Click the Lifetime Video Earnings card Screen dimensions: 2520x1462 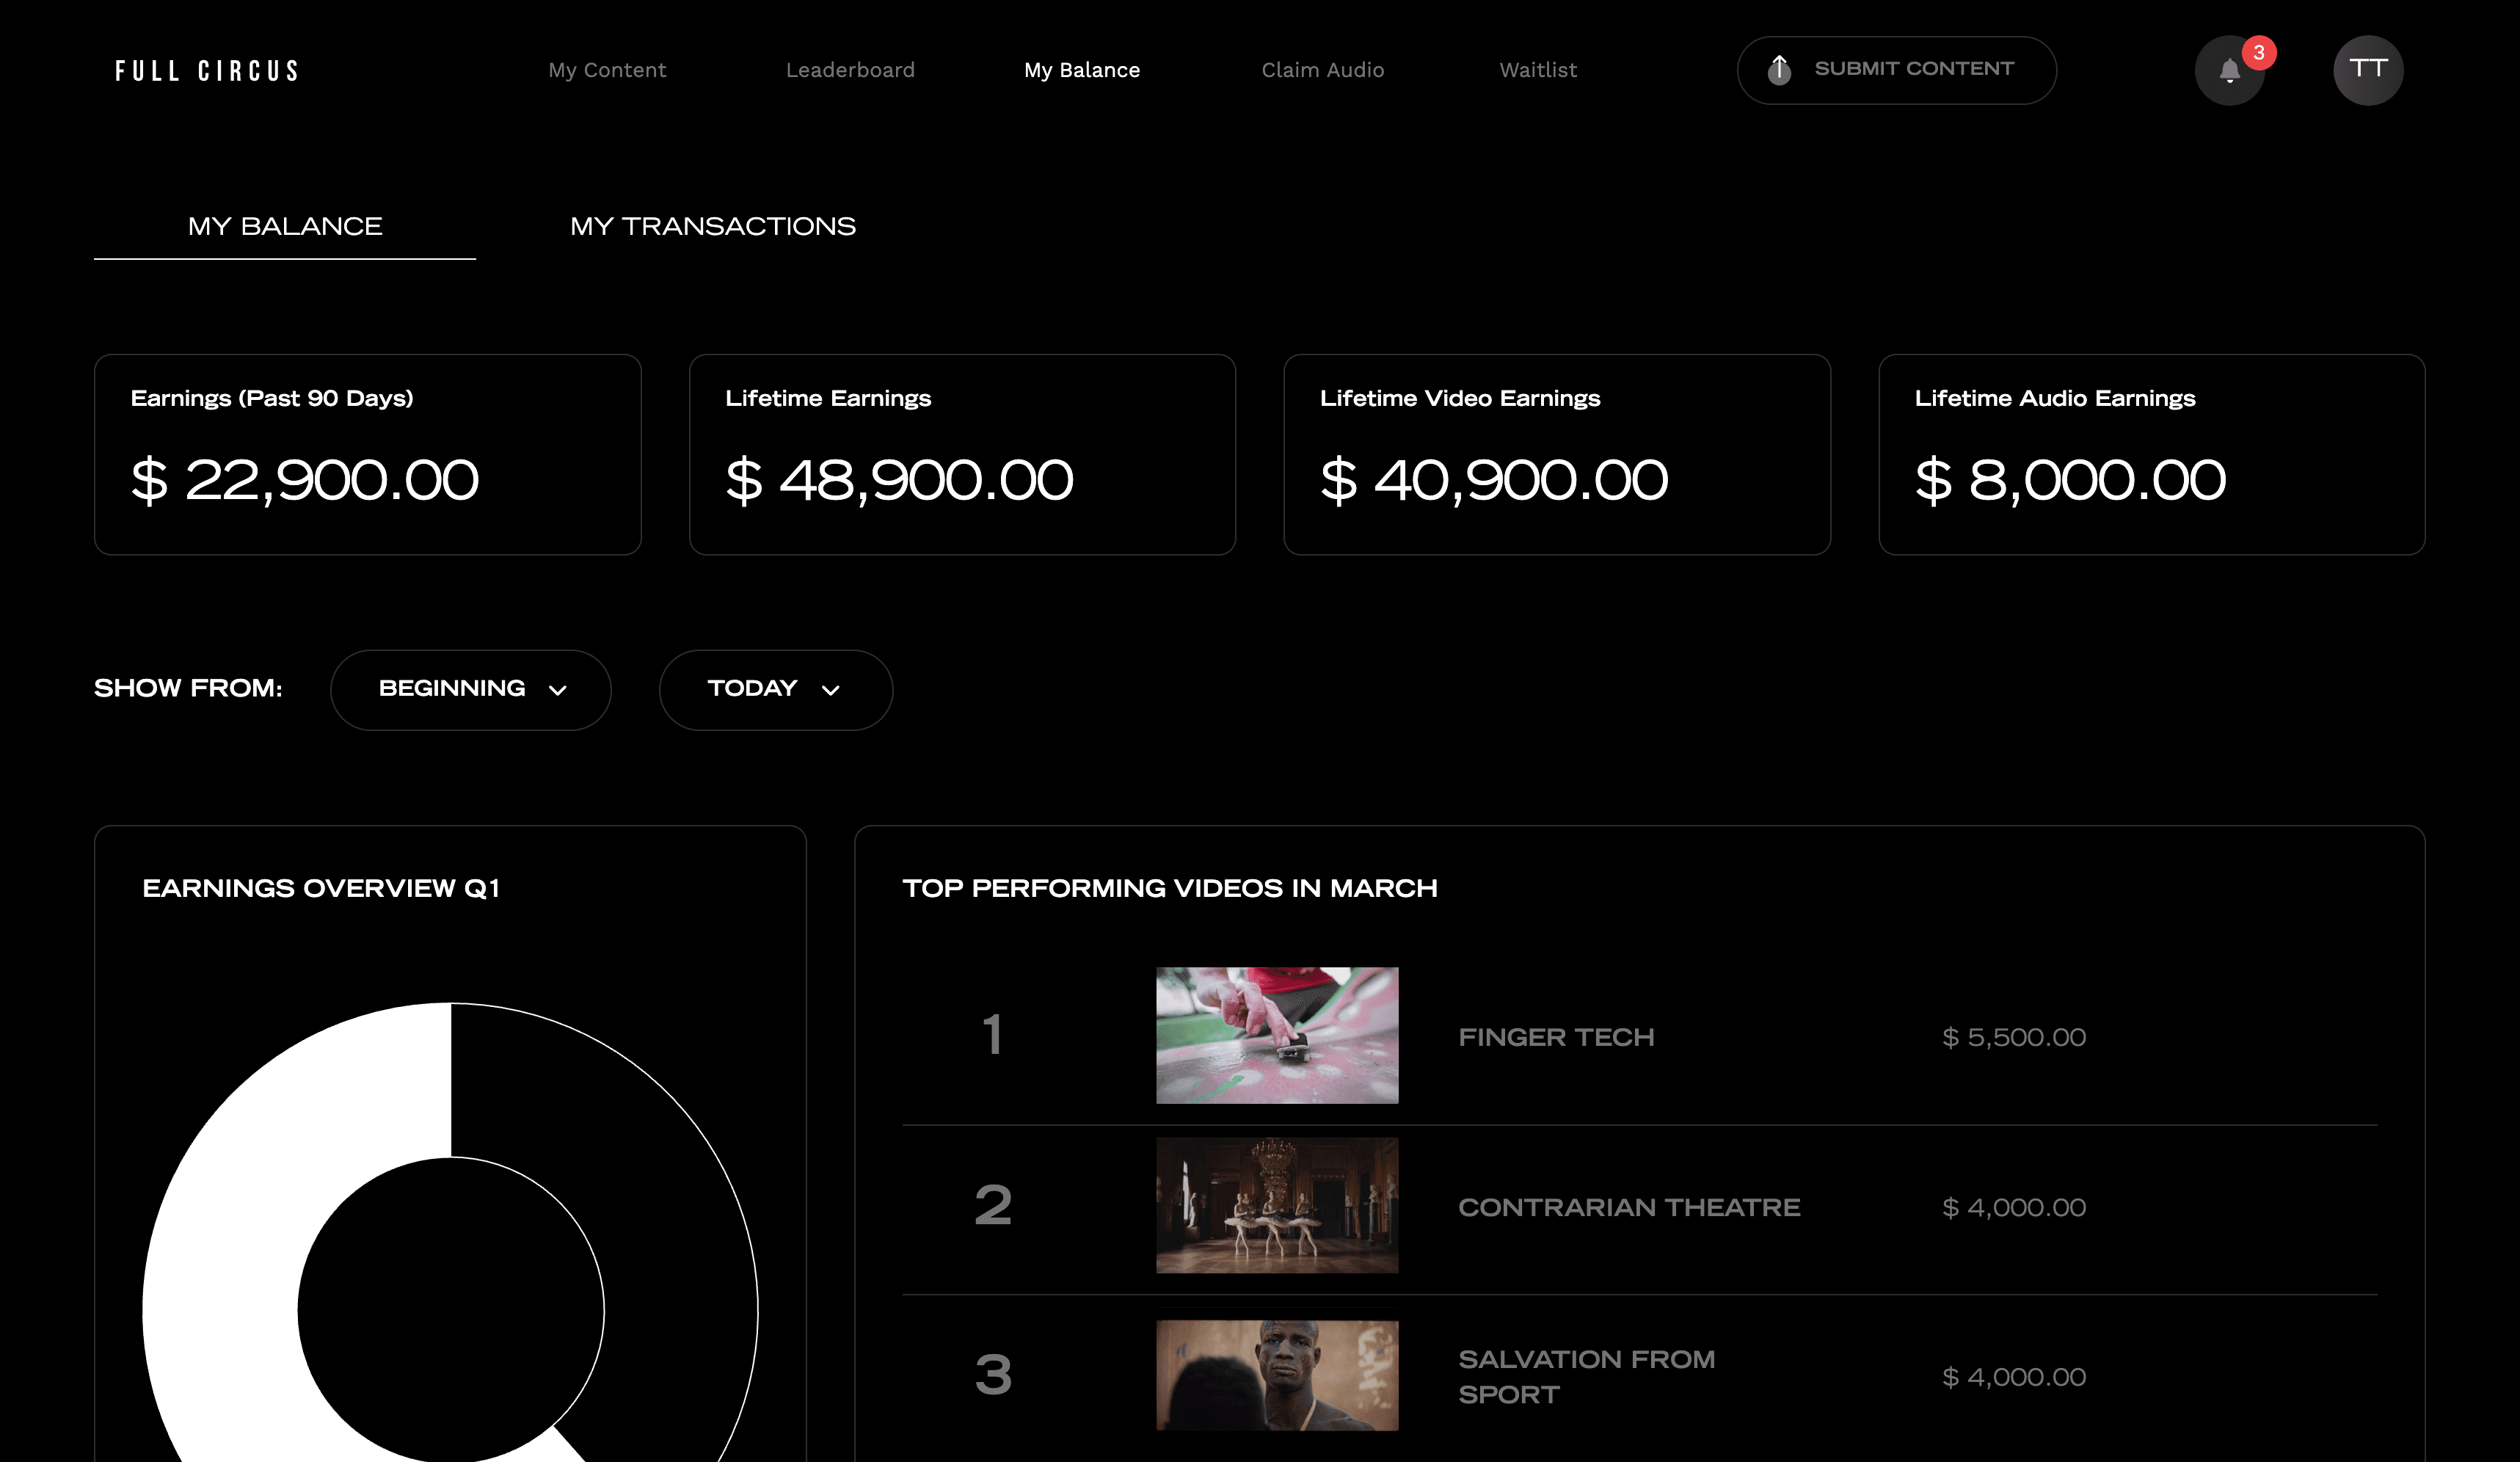tap(1557, 455)
